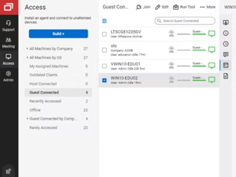Select My Assigned Machines group

(x=58, y=66)
